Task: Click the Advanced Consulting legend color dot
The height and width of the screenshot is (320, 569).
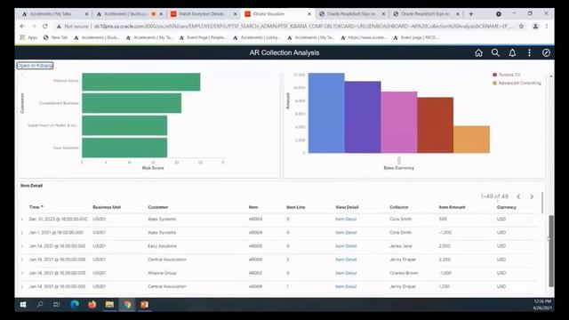Action: pos(494,83)
